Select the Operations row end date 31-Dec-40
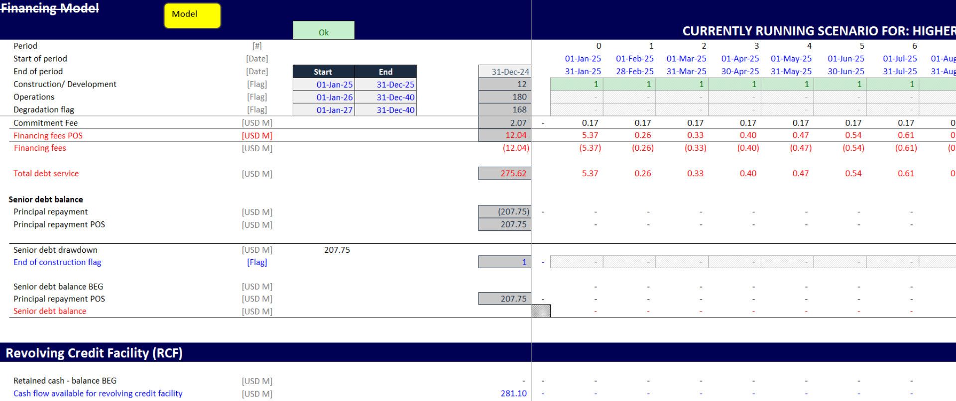Image resolution: width=956 pixels, height=401 pixels. pyautogui.click(x=385, y=98)
